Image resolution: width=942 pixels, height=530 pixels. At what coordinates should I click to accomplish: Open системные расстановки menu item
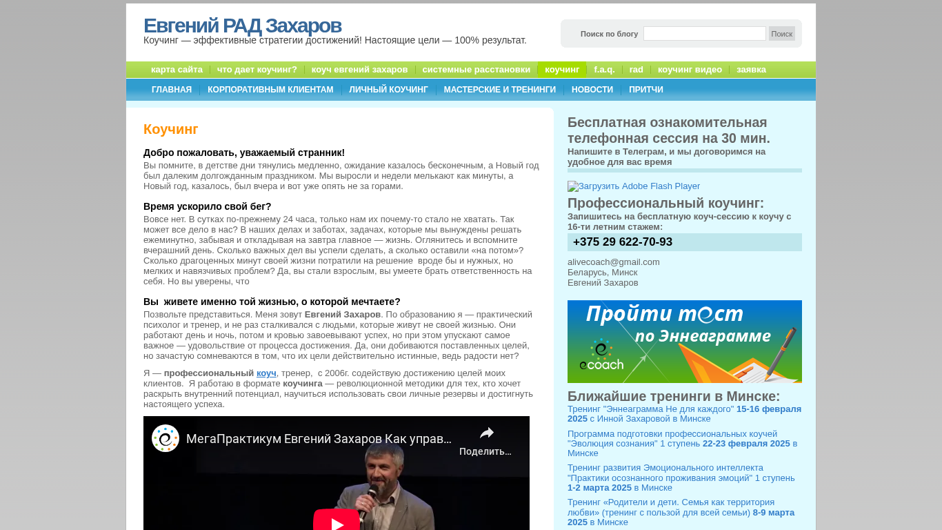[x=477, y=70]
